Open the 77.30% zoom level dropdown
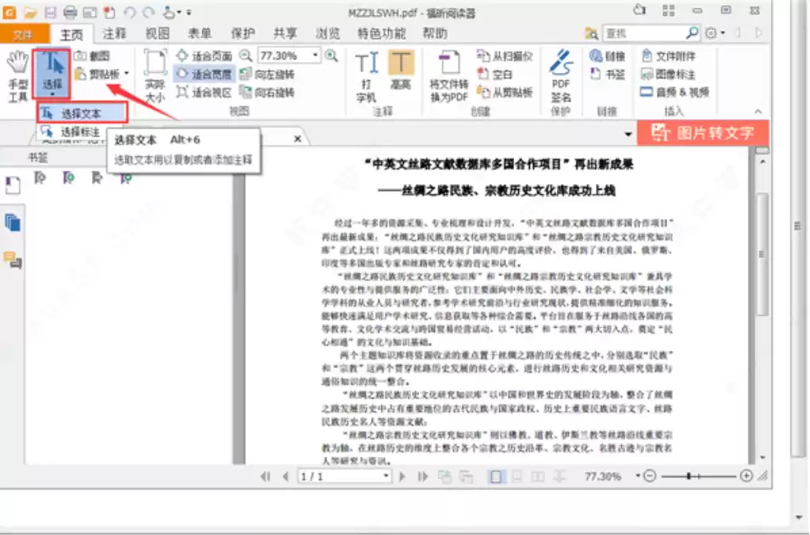The width and height of the screenshot is (810, 535). [x=316, y=56]
